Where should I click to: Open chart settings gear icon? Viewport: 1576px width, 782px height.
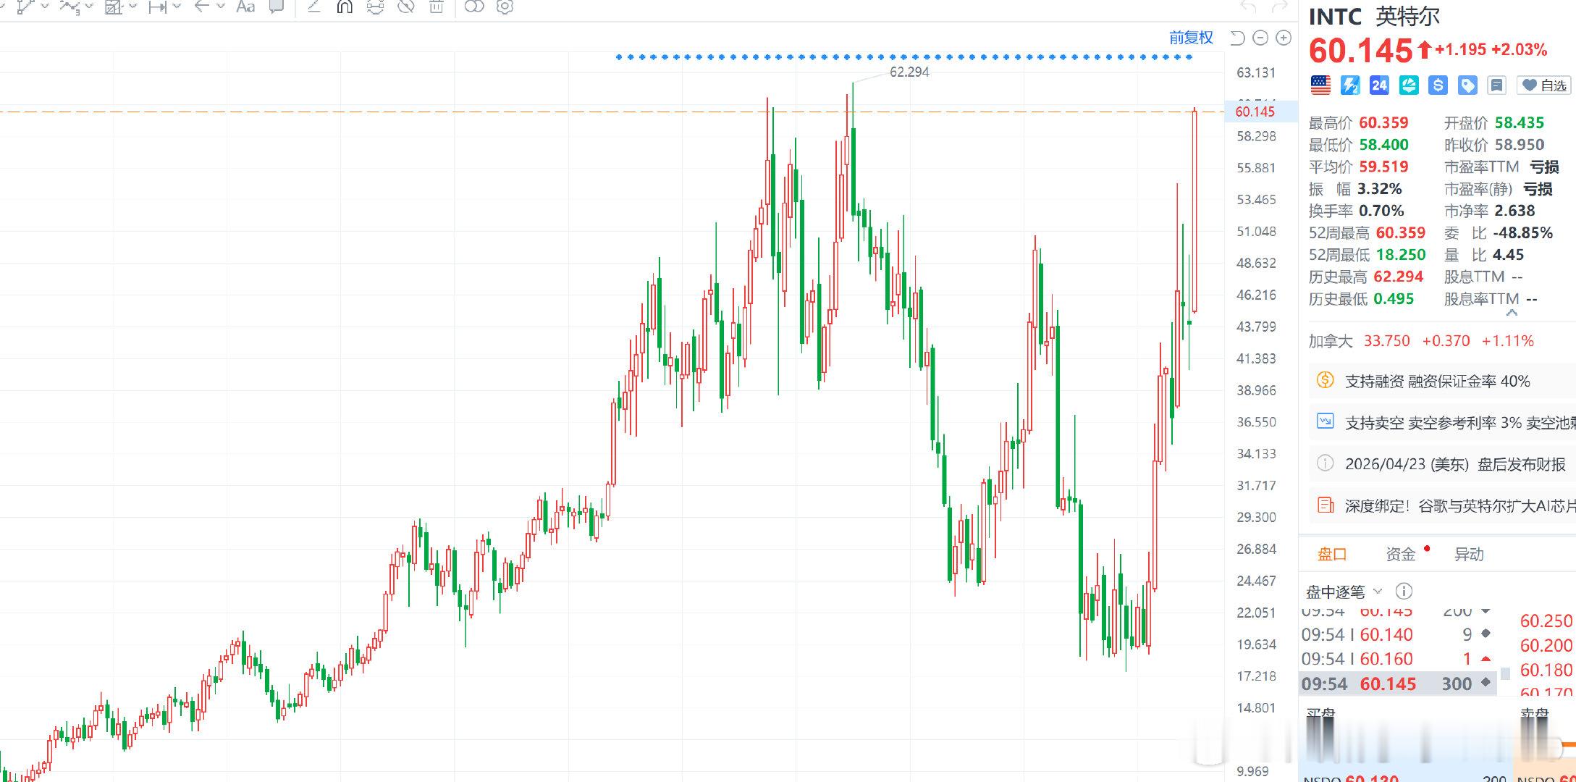(505, 7)
